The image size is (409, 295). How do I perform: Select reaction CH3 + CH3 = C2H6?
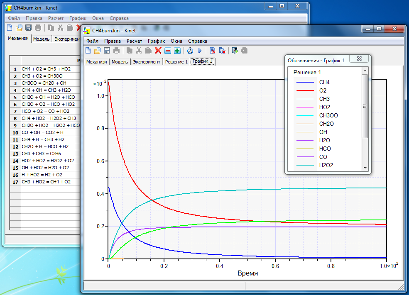pyautogui.click(x=41, y=154)
